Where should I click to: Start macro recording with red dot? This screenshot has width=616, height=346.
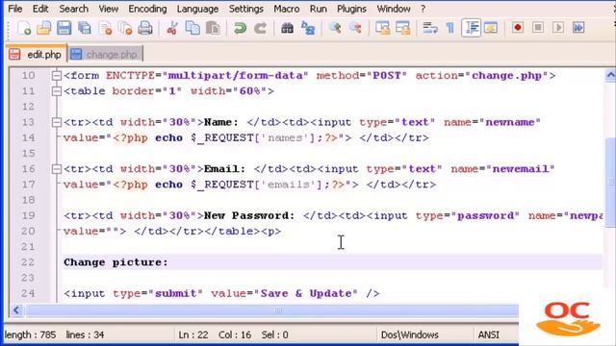tap(518, 28)
